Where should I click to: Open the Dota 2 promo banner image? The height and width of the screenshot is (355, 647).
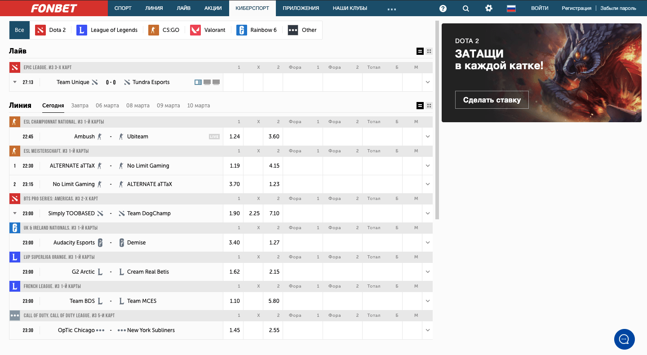[x=541, y=73]
